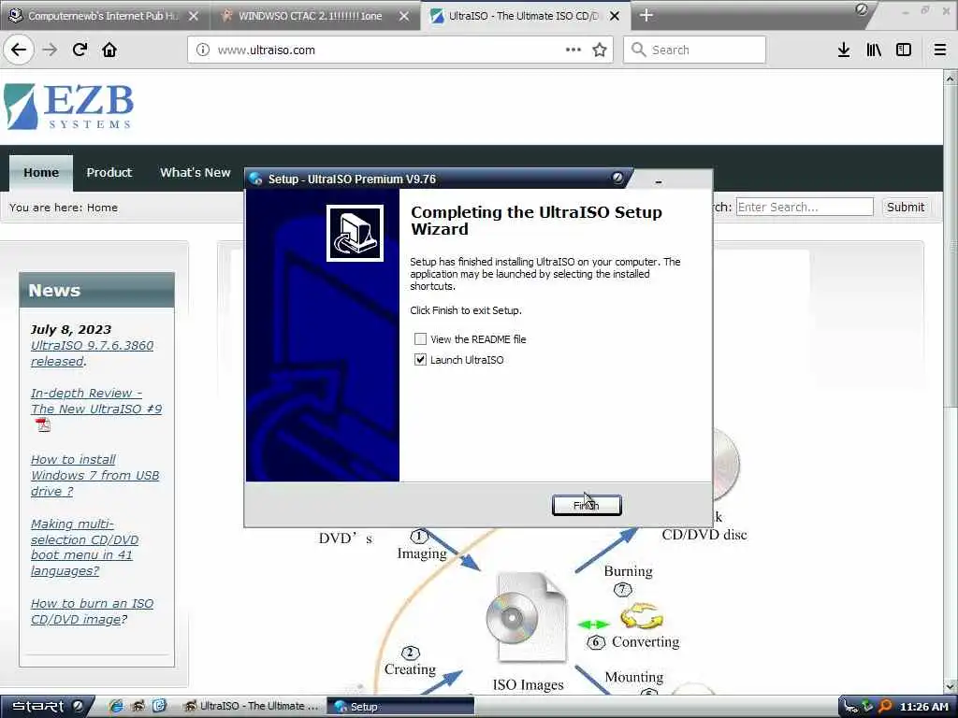Close the UltraISO browser tab

click(x=615, y=16)
